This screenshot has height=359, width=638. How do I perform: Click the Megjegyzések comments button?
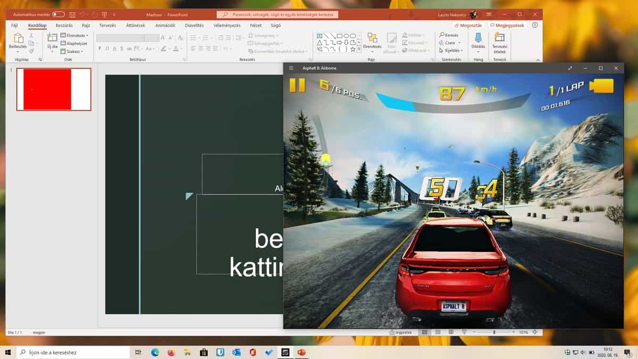coord(507,25)
